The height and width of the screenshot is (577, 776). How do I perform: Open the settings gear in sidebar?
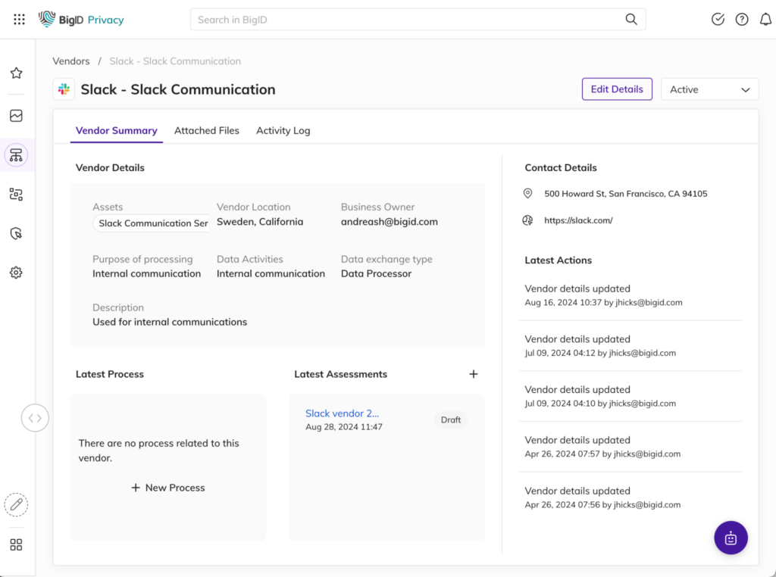(x=16, y=273)
